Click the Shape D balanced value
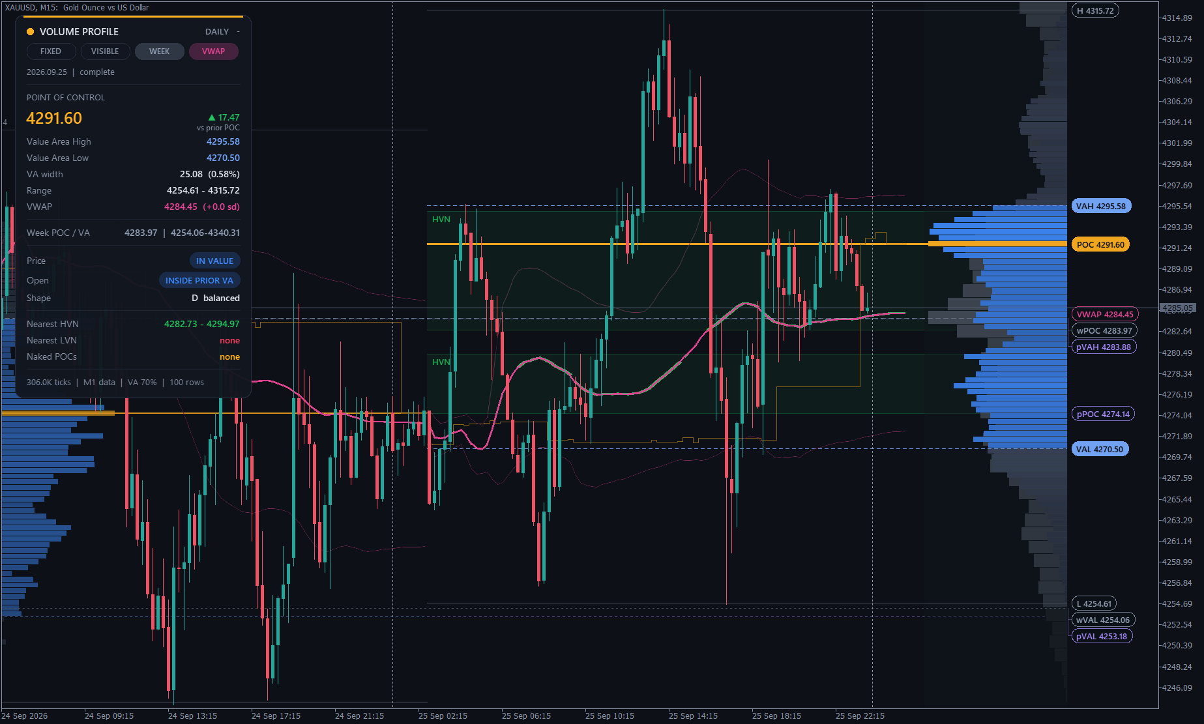Screen dimensions: 1204x724 [215, 298]
